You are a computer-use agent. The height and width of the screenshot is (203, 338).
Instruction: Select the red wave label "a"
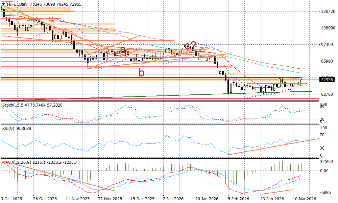coord(123,50)
